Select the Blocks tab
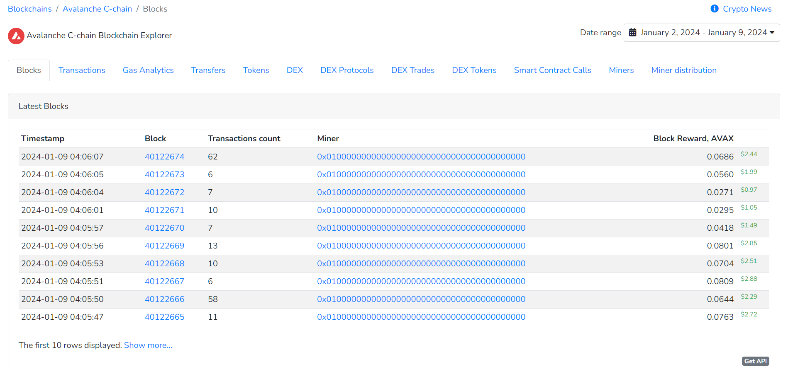Image resolution: width=788 pixels, height=374 pixels. tap(29, 70)
